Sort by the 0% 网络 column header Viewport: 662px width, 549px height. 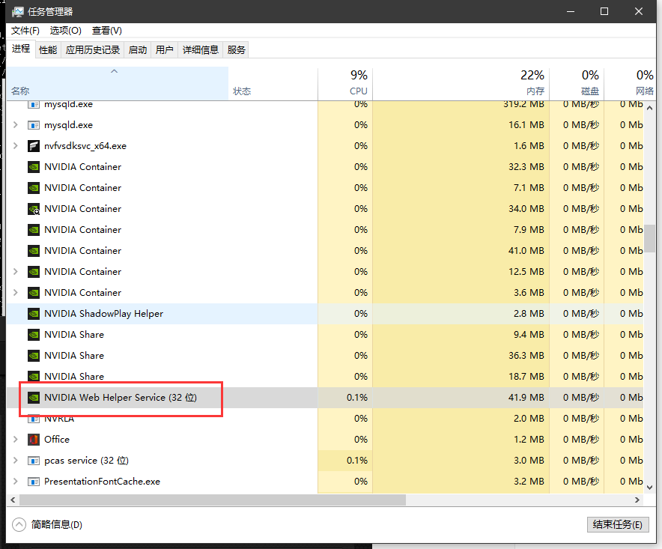point(631,83)
